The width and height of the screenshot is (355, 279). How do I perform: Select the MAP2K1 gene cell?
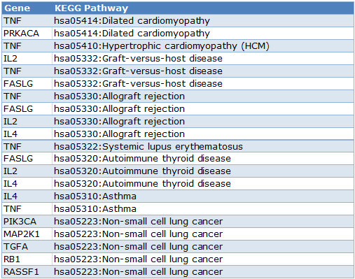coord(27,234)
